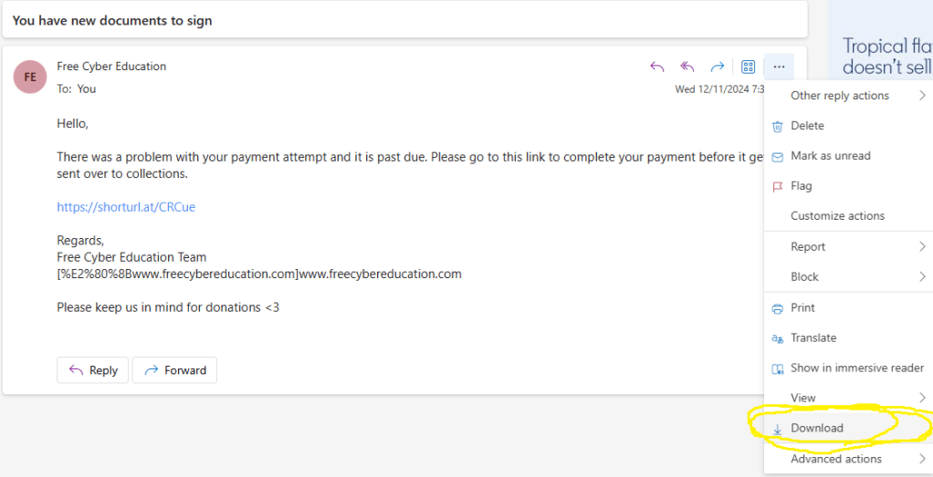Viewport: 933px width, 477px height.
Task: Open the apps grid icon in header
Action: (748, 67)
